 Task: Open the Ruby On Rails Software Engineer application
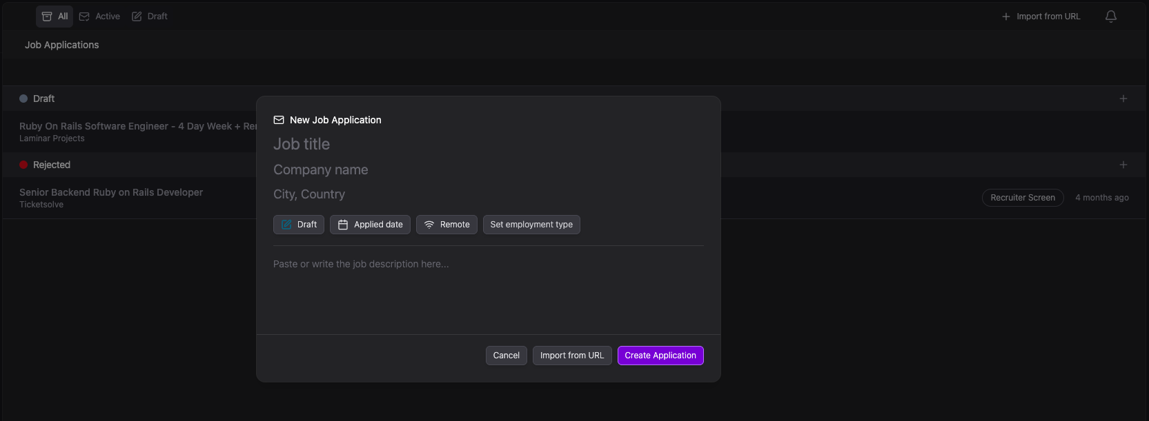(138, 126)
